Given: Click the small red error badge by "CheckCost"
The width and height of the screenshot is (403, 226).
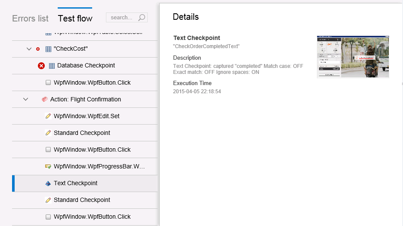Looking at the screenshot, I should [38, 49].
